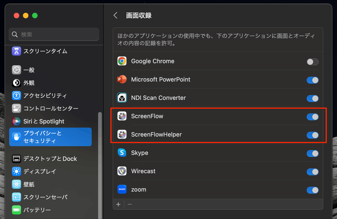This screenshot has width=337, height=219.
Task: Select the Skype row label
Action: click(x=140, y=153)
